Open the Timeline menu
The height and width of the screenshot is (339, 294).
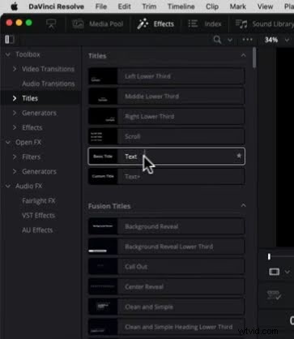tap(181, 6)
